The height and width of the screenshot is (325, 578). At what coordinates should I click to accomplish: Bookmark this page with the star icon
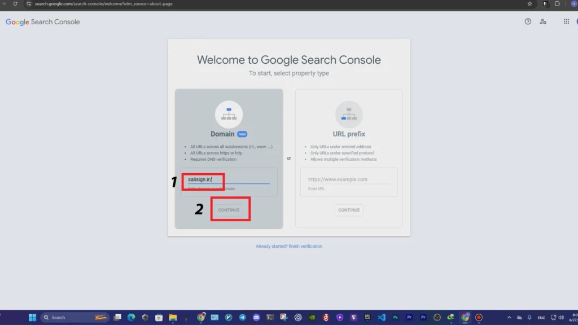(x=529, y=4)
